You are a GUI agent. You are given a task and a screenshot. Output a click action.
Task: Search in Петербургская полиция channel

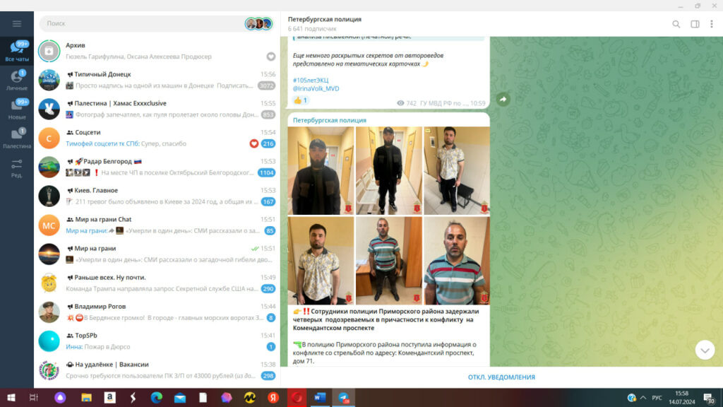point(676,24)
